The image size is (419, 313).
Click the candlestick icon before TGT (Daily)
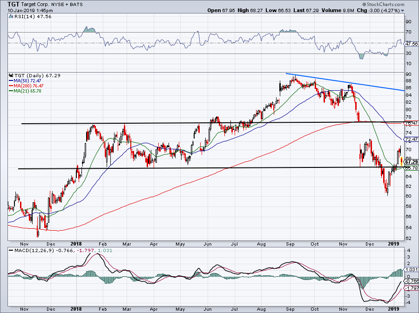pyautogui.click(x=11, y=75)
